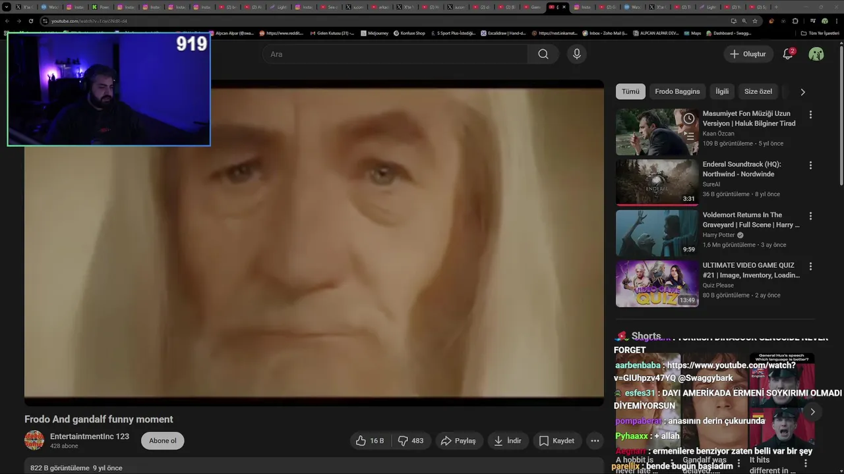Open the install/cast screen icon in address bar

(x=733, y=21)
